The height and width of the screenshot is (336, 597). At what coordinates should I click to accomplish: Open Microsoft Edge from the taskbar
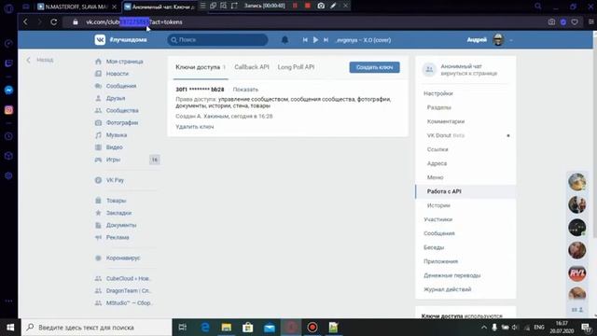[205, 328]
